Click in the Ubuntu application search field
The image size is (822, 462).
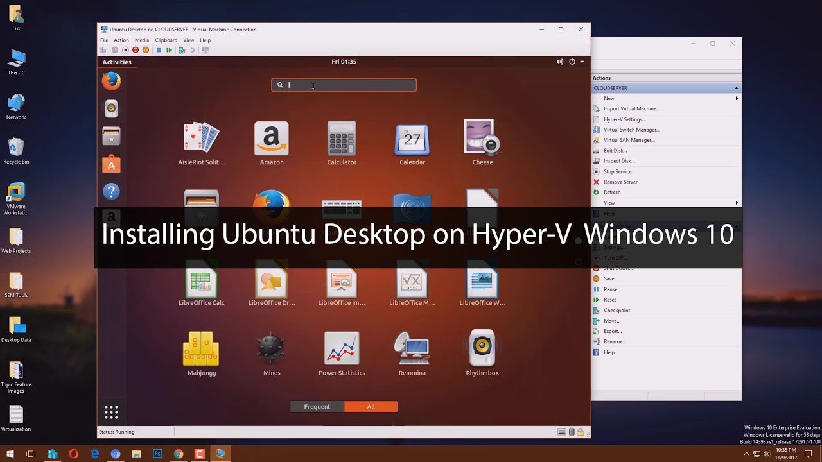pos(344,85)
